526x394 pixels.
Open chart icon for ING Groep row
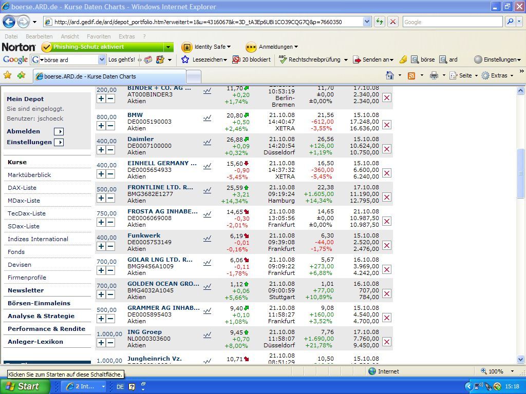pos(208,336)
